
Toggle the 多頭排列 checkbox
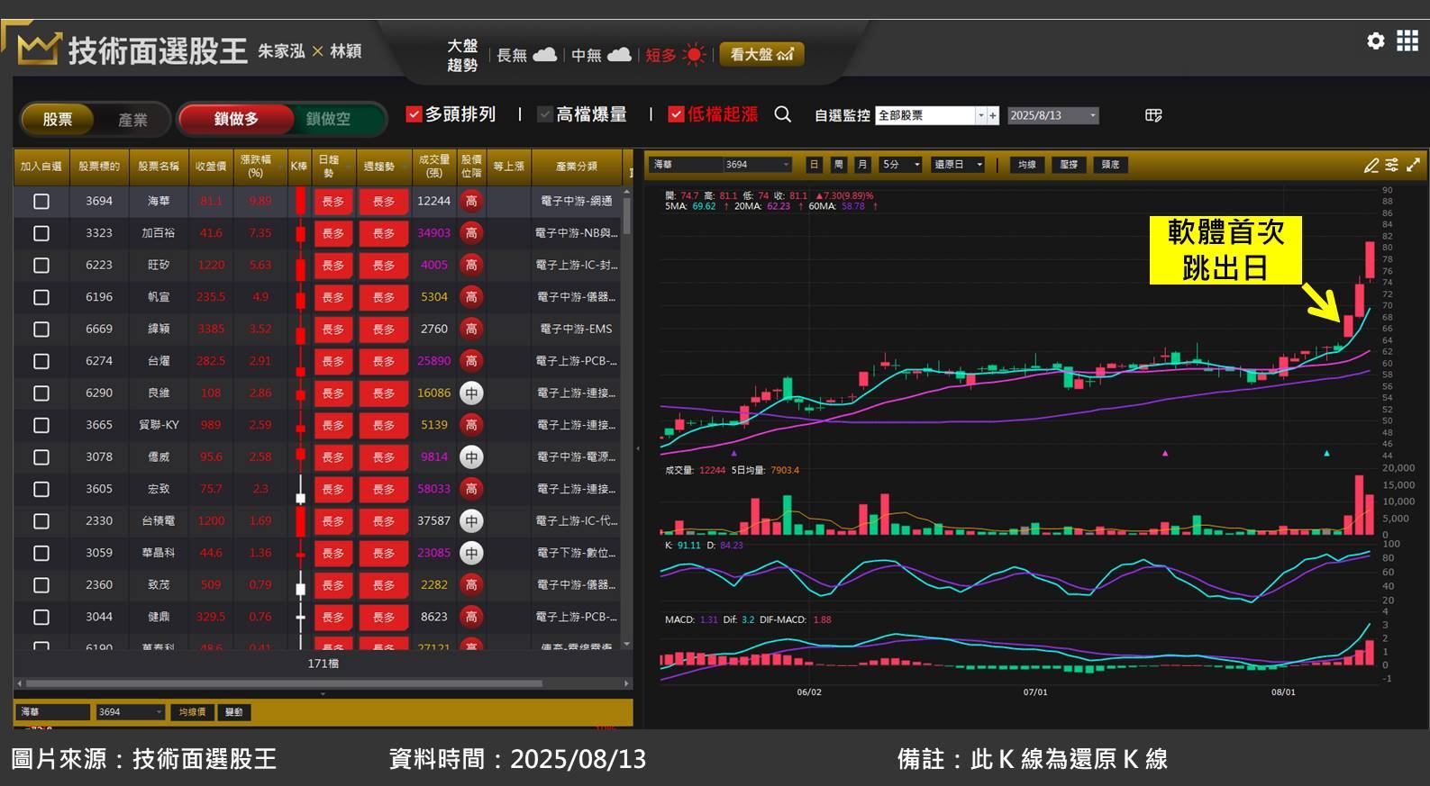[x=414, y=114]
